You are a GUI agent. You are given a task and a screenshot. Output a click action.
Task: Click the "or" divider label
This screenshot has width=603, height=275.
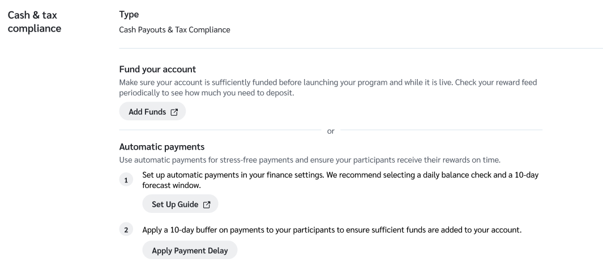(x=331, y=131)
